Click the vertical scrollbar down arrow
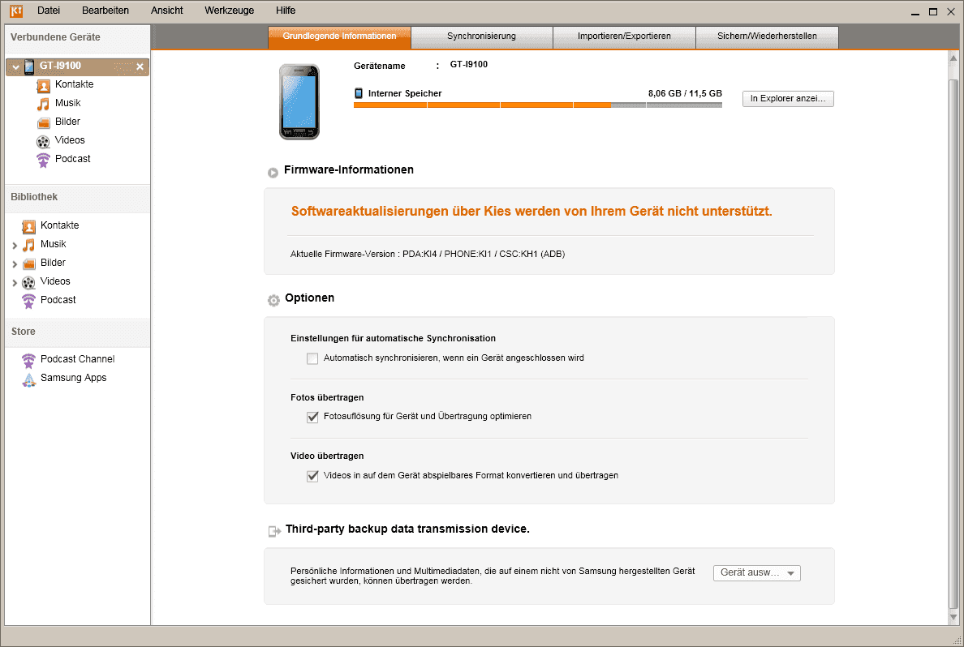Image resolution: width=964 pixels, height=647 pixels. pyautogui.click(x=953, y=617)
